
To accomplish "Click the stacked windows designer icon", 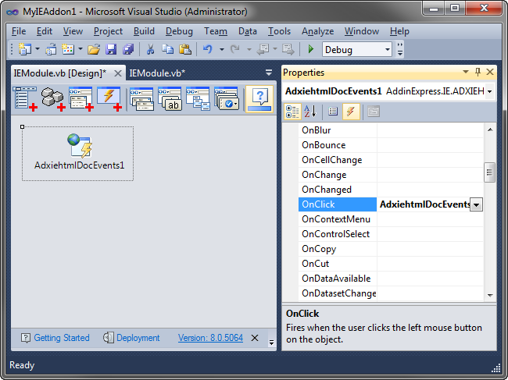I will (x=141, y=99).
